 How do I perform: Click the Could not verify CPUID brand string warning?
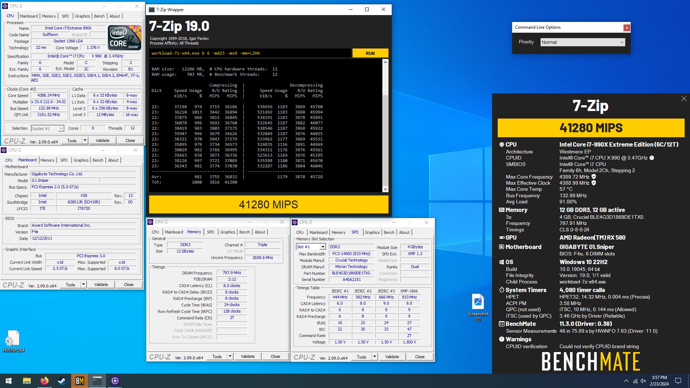pos(599,347)
